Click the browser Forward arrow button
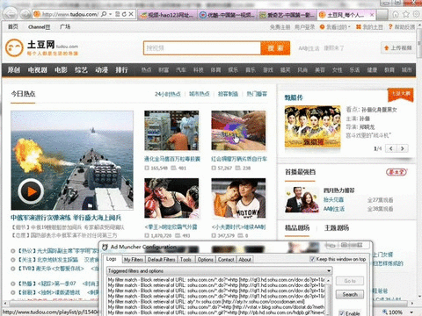The height and width of the screenshot is (316, 422). coord(25,14)
